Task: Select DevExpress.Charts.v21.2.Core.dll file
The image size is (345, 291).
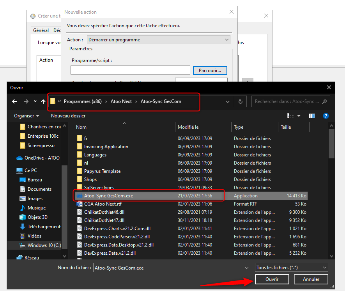Action: point(191,229)
